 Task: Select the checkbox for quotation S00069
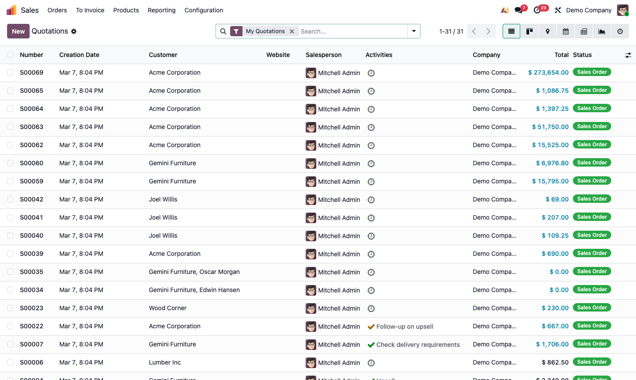(10, 72)
